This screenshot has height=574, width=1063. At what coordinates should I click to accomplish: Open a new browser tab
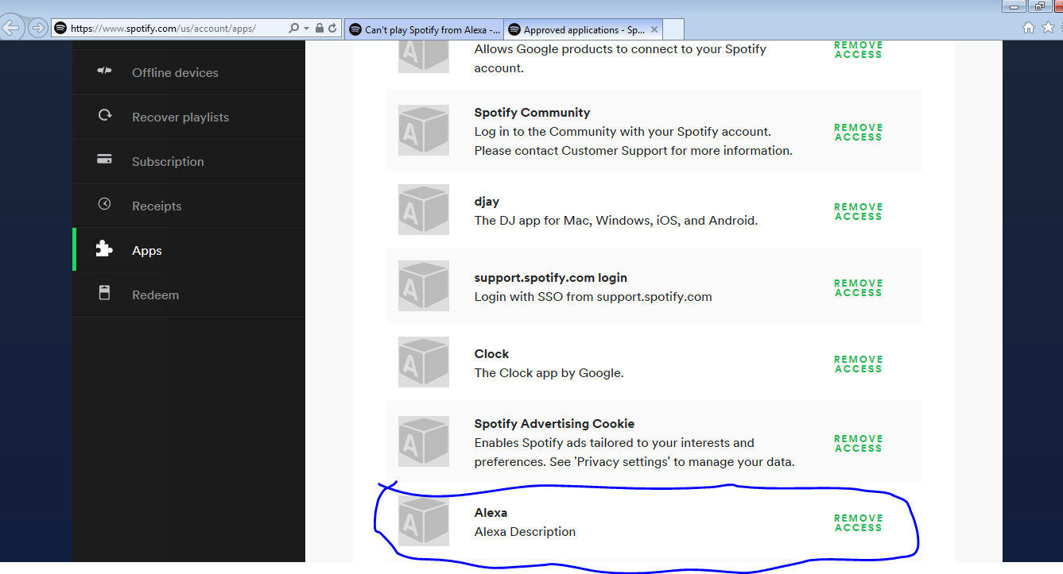673,30
